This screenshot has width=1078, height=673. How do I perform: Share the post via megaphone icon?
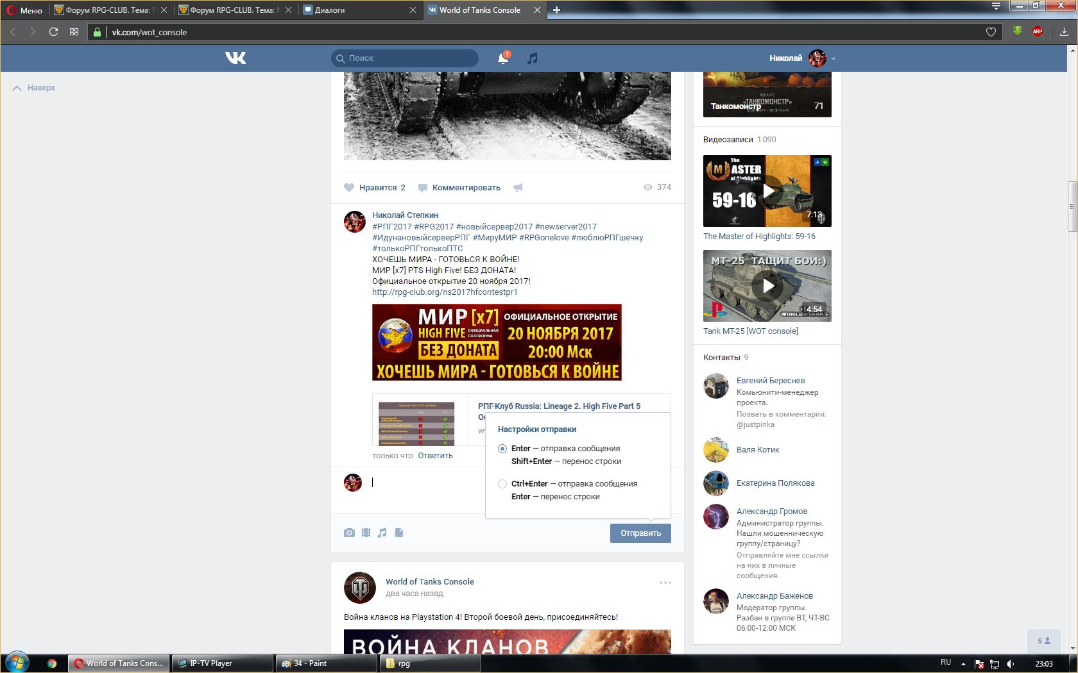coord(518,188)
